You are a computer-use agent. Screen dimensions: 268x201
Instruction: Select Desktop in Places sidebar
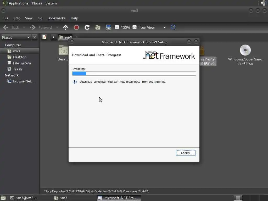(19, 57)
